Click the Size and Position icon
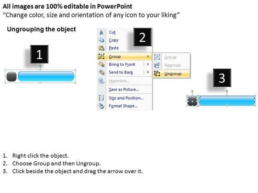This screenshot has width=258, height=193. [x=101, y=98]
